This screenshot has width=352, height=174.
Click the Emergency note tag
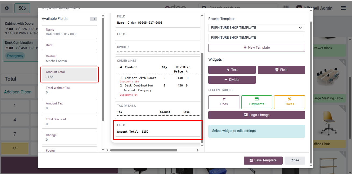[x=15, y=56]
